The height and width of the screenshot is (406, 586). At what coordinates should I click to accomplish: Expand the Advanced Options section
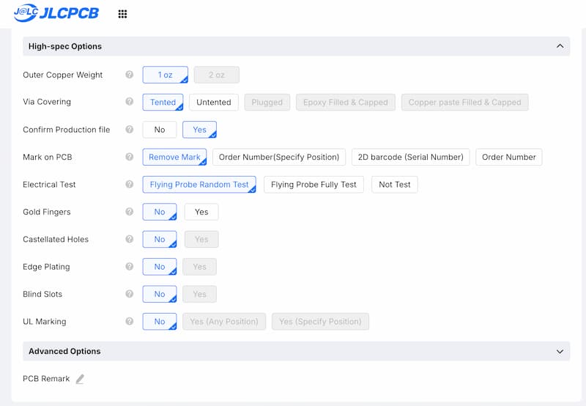(560, 351)
